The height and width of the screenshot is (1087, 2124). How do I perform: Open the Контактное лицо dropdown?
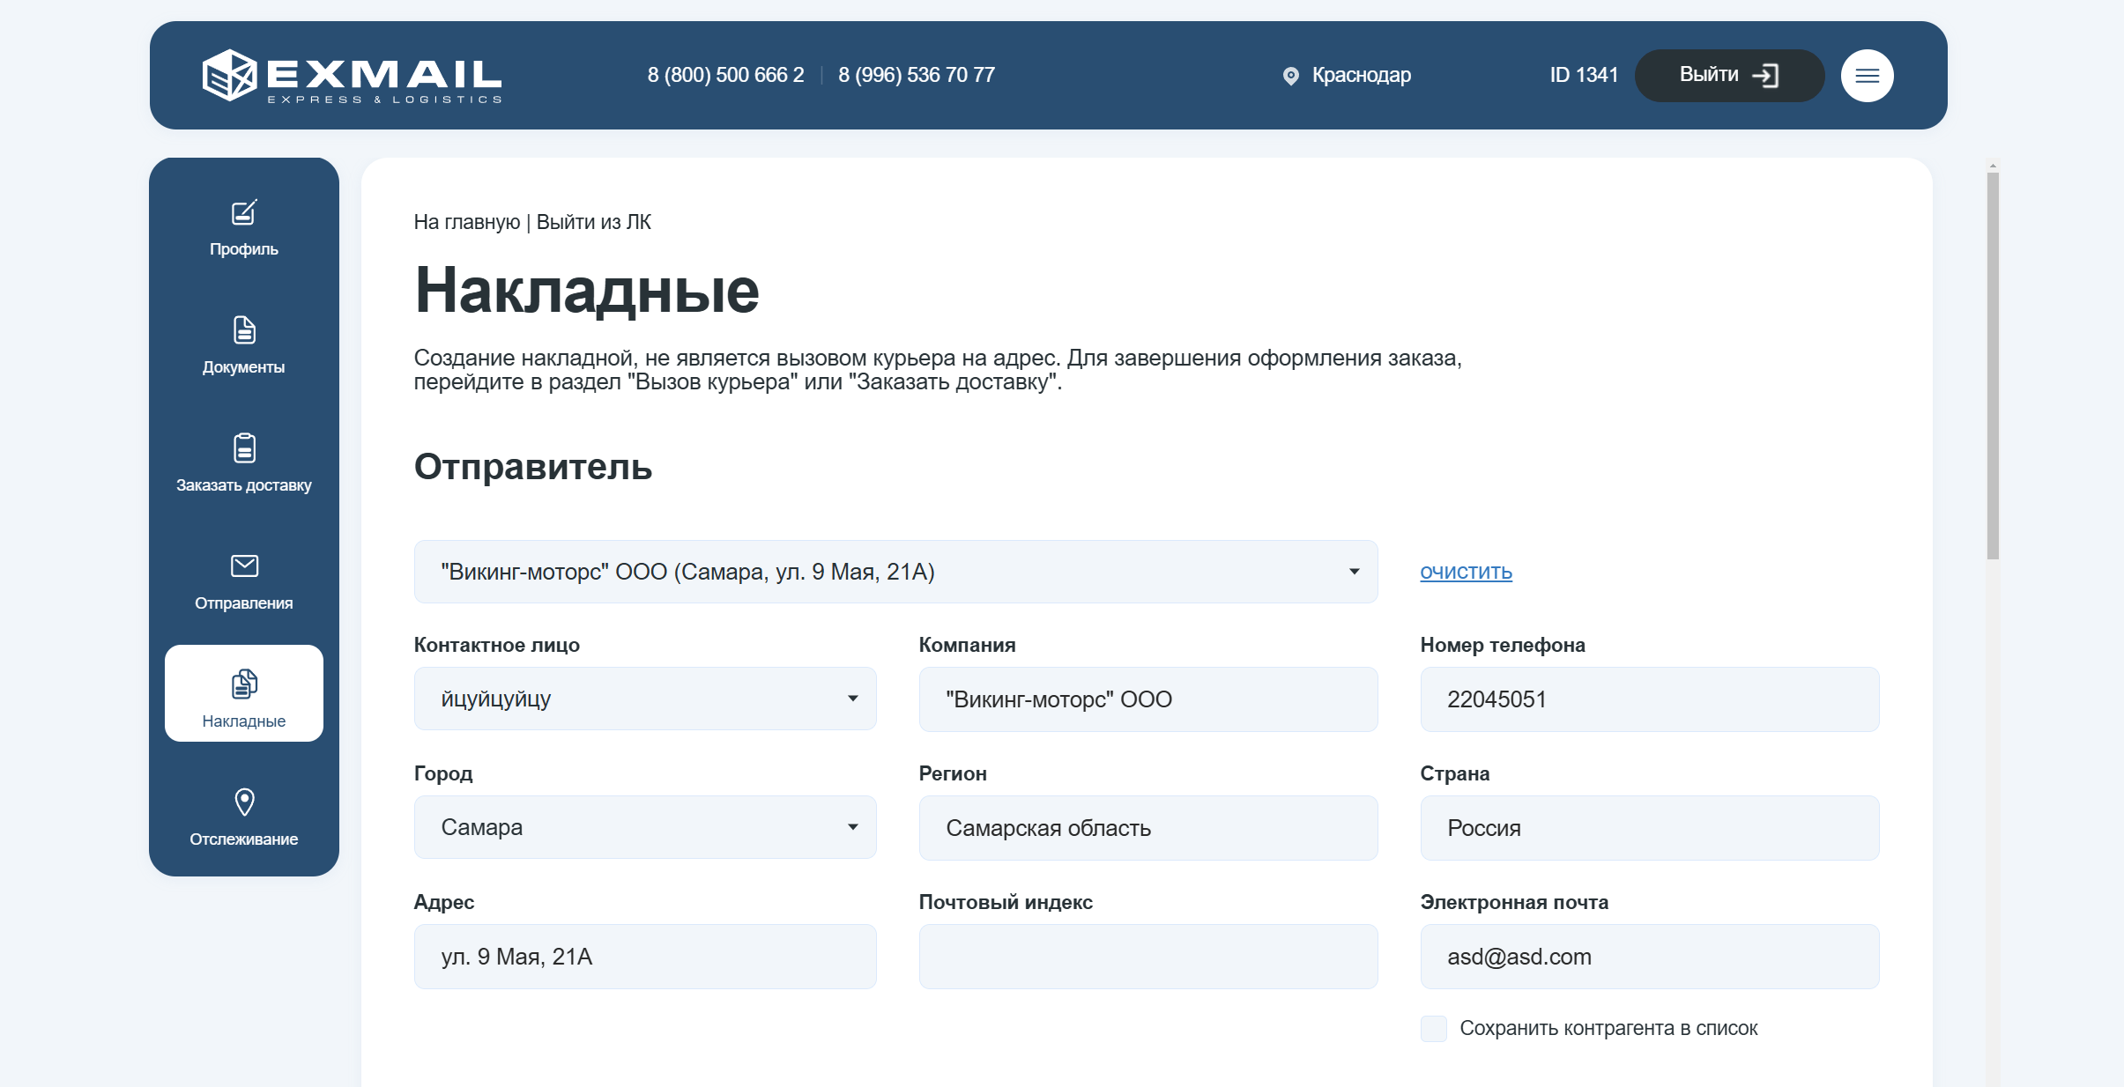coord(645,699)
